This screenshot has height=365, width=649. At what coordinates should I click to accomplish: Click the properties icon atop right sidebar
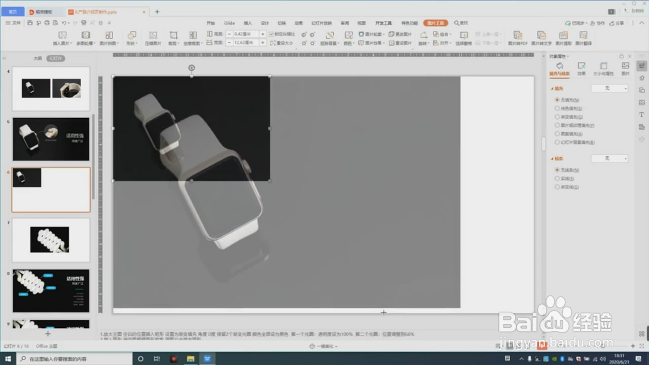tap(642, 66)
